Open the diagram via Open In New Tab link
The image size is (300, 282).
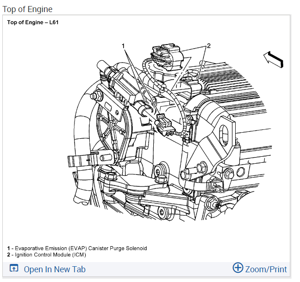(x=55, y=269)
